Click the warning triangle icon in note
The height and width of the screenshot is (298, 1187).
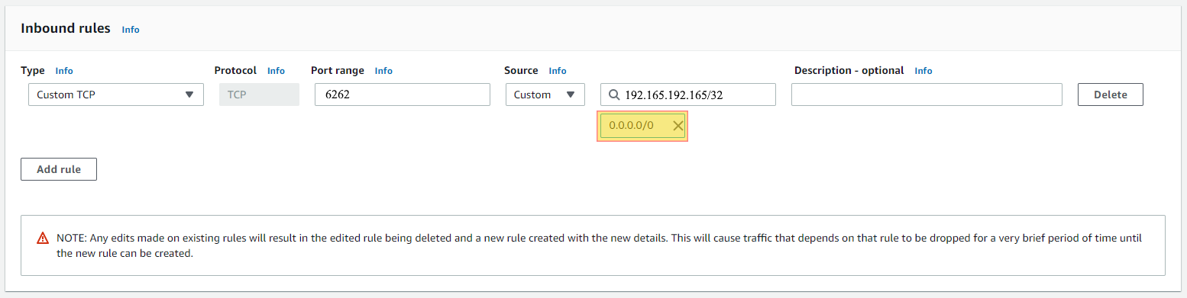pyautogui.click(x=43, y=238)
